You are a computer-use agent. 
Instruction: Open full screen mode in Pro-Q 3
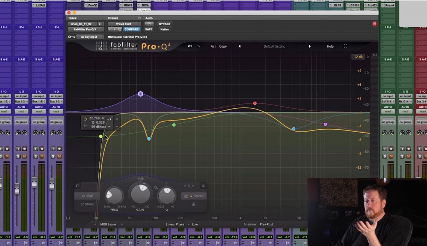pyautogui.click(x=345, y=46)
